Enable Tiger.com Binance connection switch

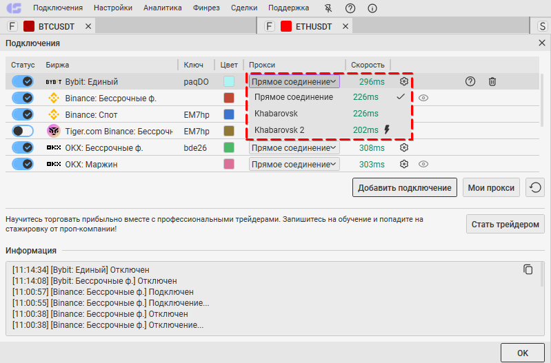23,131
